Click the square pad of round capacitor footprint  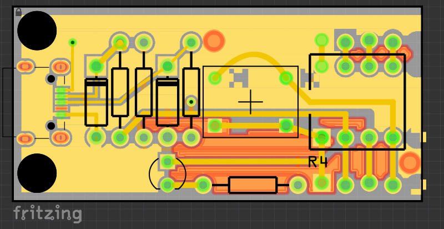pos(167,162)
